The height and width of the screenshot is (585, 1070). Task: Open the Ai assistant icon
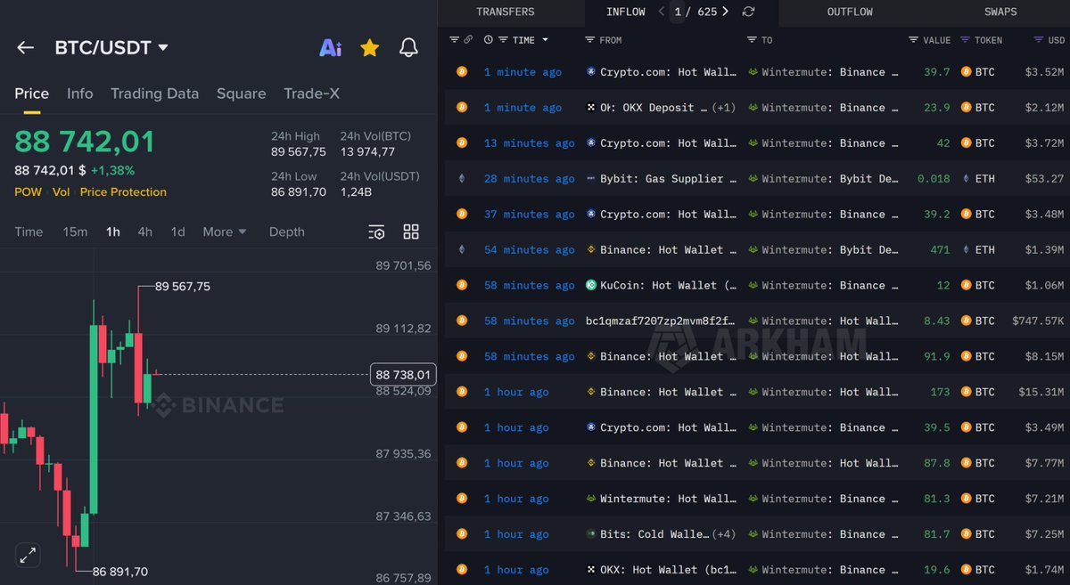[331, 47]
